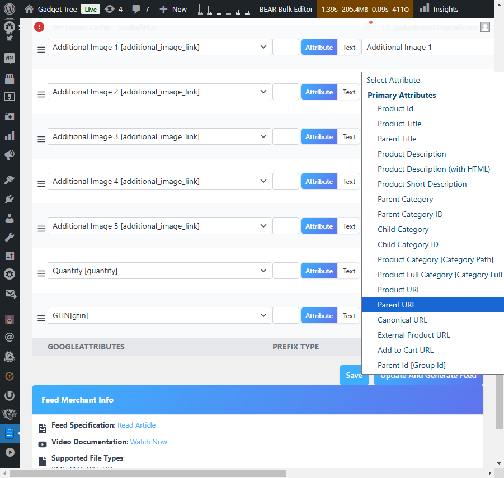The height and width of the screenshot is (478, 504).
Task: Open the comments bubble icon showing 7
Action: pos(136,9)
